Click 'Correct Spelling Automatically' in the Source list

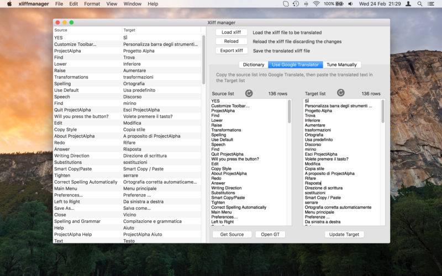[x=239, y=208]
